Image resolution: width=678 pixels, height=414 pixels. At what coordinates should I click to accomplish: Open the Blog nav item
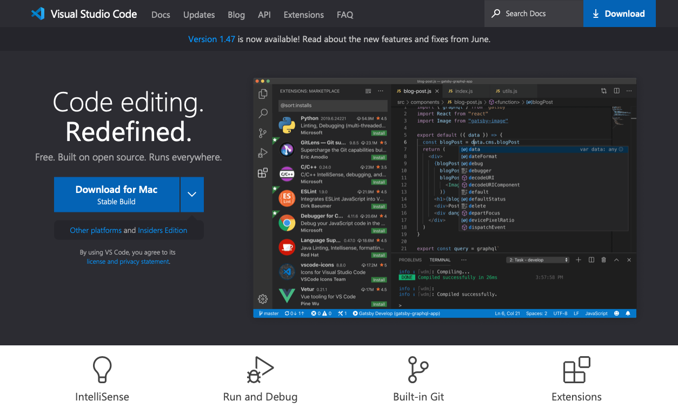coord(236,15)
